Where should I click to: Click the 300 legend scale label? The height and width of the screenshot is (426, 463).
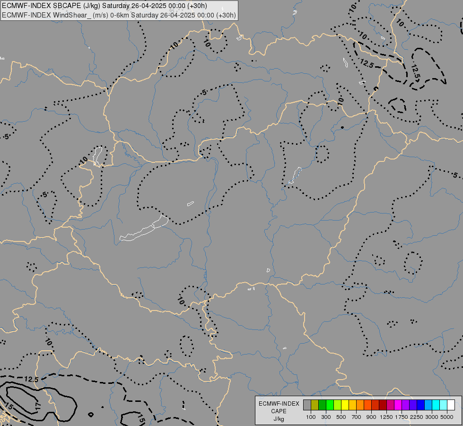pos(326,417)
